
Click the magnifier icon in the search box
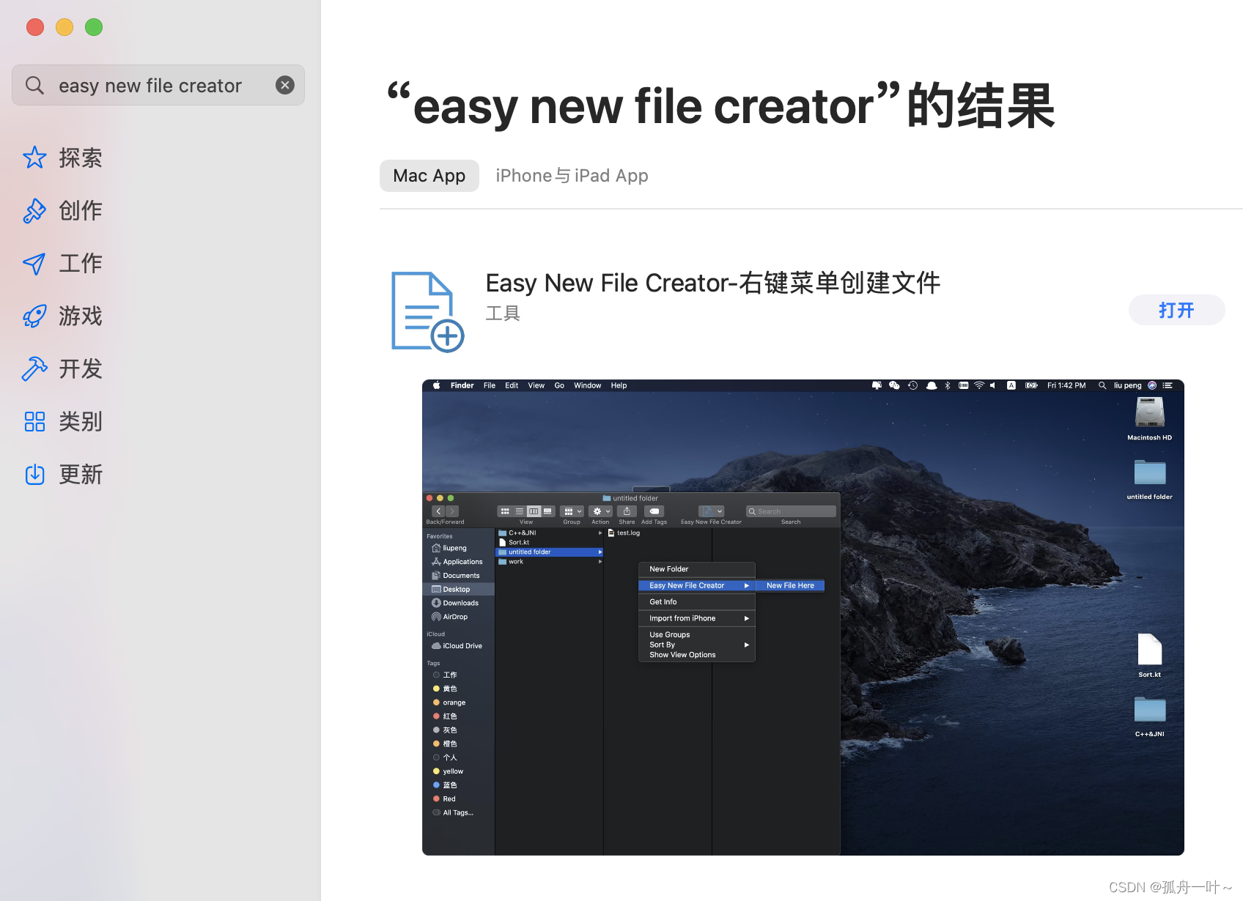point(34,85)
